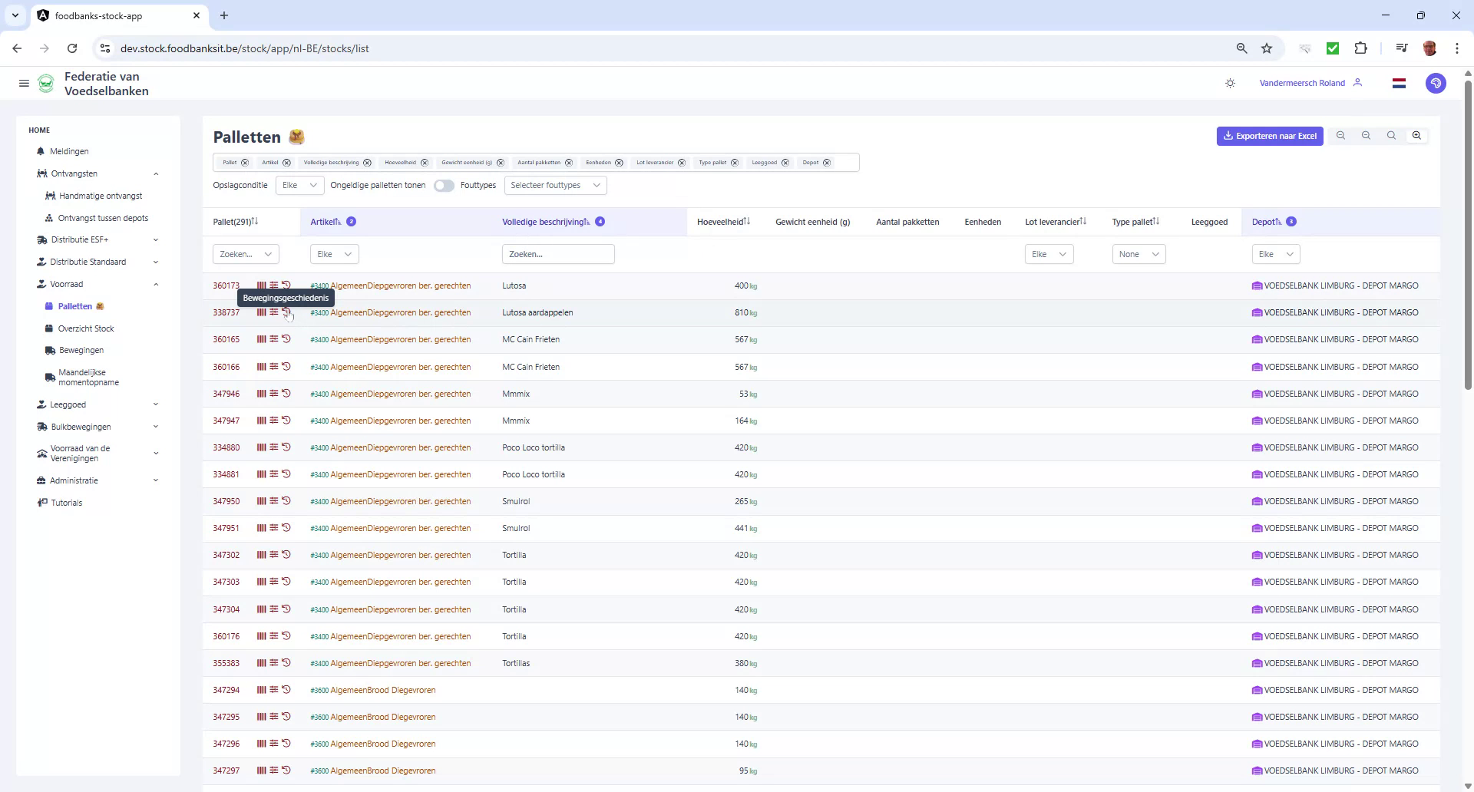Screen dimensions: 1474x792
Task: Click the details icon on pallet 347946
Action: click(274, 394)
